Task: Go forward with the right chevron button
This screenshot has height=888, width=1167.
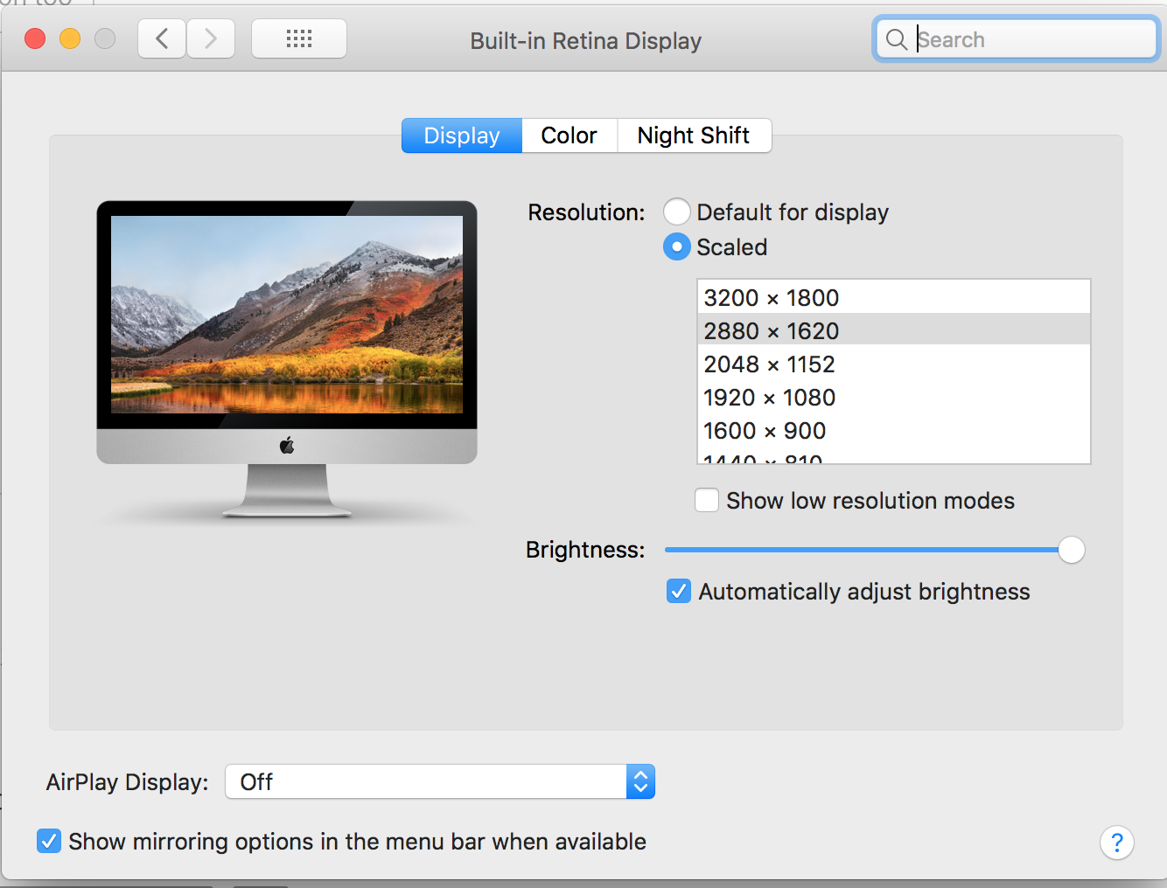Action: 211,39
